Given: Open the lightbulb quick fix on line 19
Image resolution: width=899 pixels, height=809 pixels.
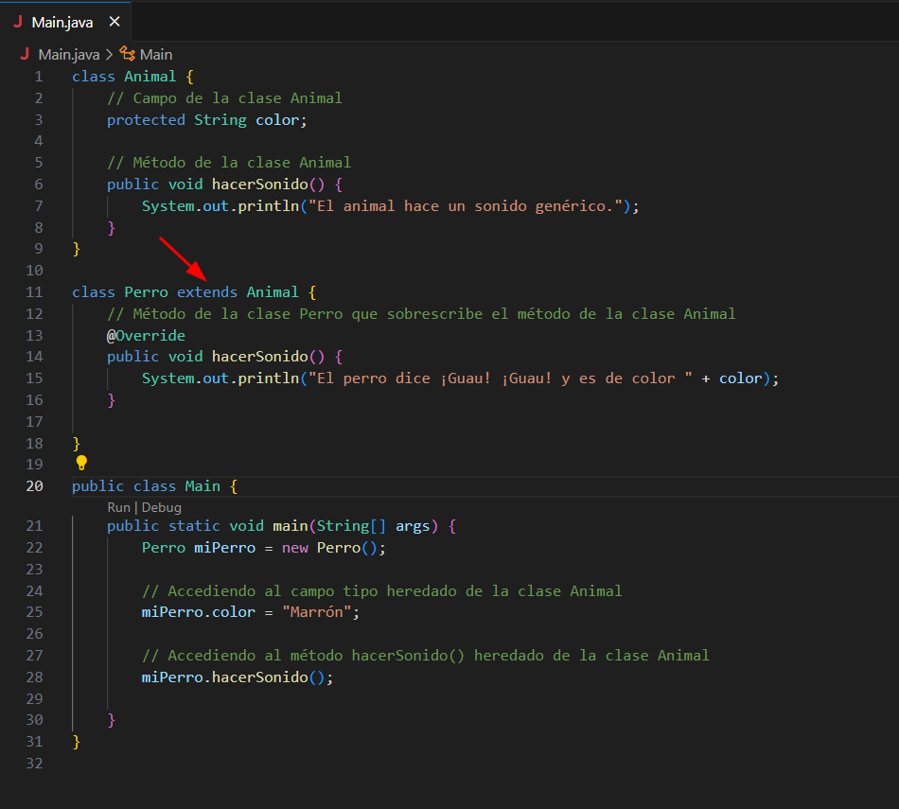Looking at the screenshot, I should coord(81,462).
